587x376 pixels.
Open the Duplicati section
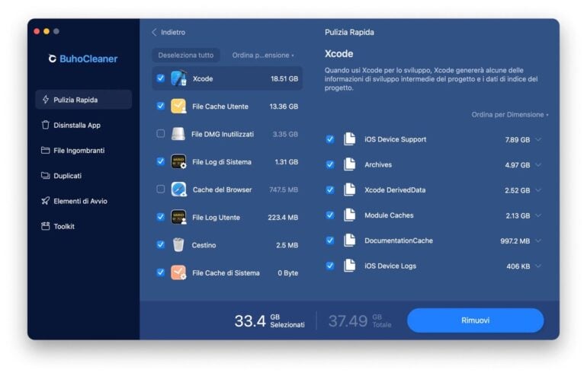pyautogui.click(x=84, y=175)
